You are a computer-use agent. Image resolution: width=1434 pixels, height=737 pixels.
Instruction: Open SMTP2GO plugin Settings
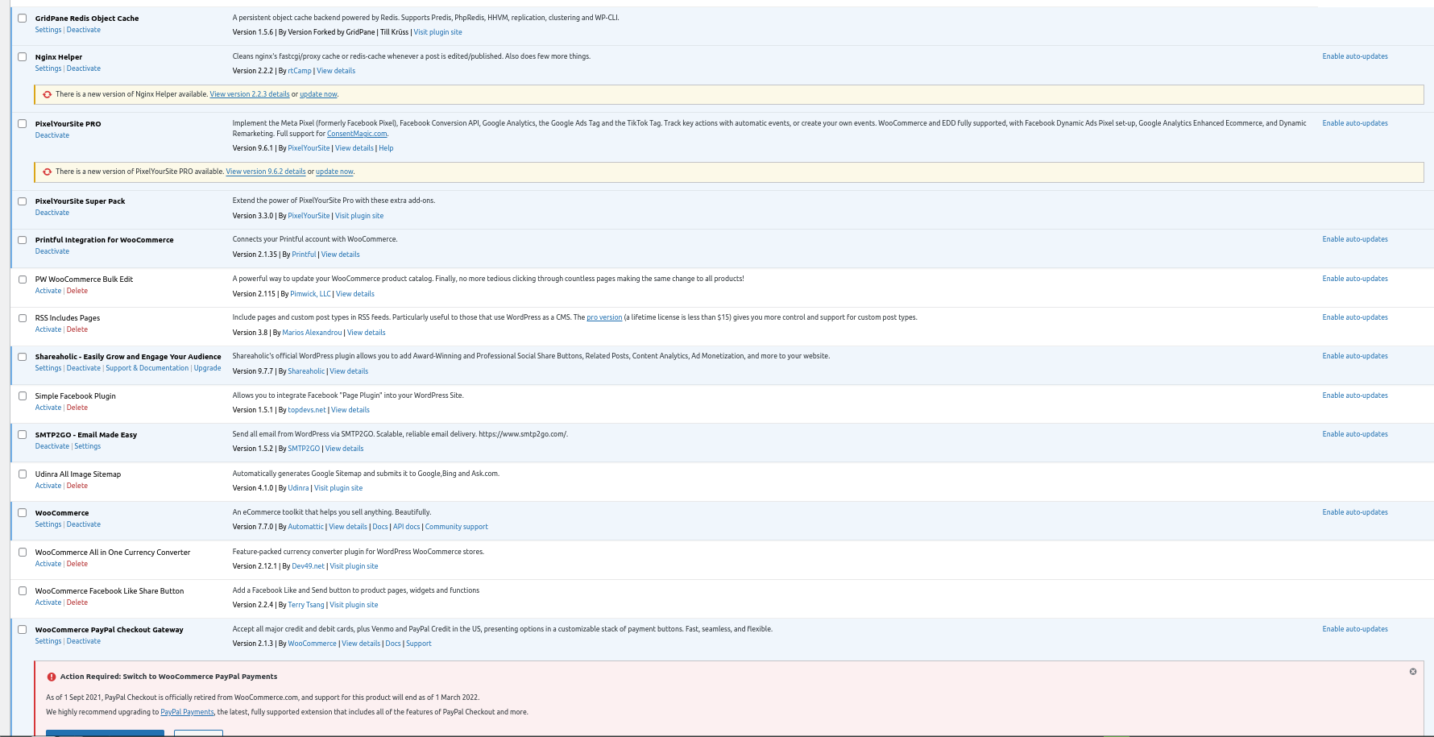pos(87,446)
